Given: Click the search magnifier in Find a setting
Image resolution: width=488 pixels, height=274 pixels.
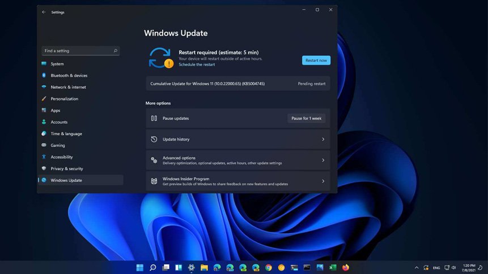Looking at the screenshot, I should tap(116, 51).
